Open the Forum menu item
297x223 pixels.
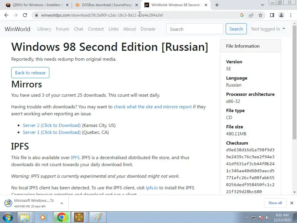tap(63, 29)
